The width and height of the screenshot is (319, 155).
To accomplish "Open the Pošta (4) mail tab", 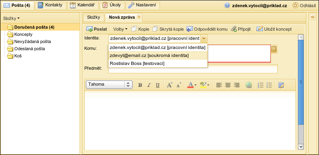I will pyautogui.click(x=18, y=5).
